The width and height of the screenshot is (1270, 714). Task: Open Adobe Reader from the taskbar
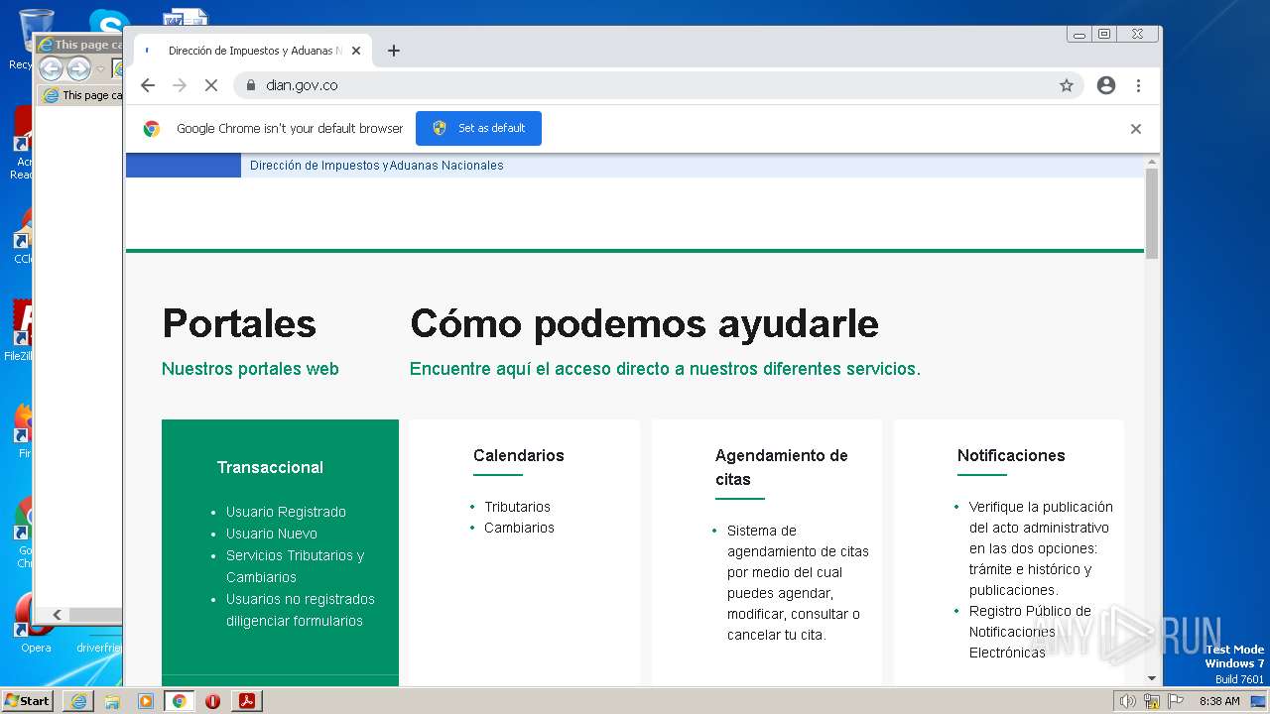[247, 701]
